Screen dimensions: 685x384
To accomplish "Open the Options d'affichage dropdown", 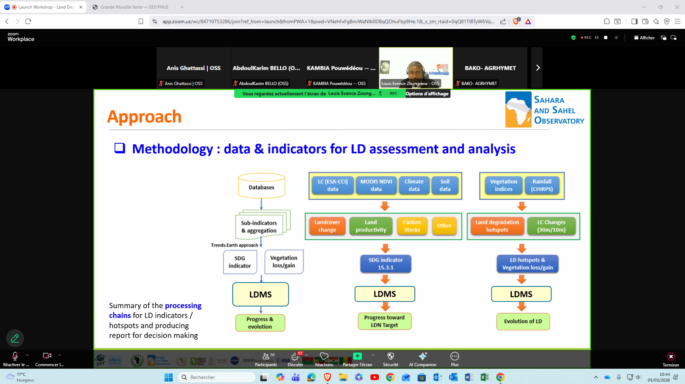I will click(427, 94).
